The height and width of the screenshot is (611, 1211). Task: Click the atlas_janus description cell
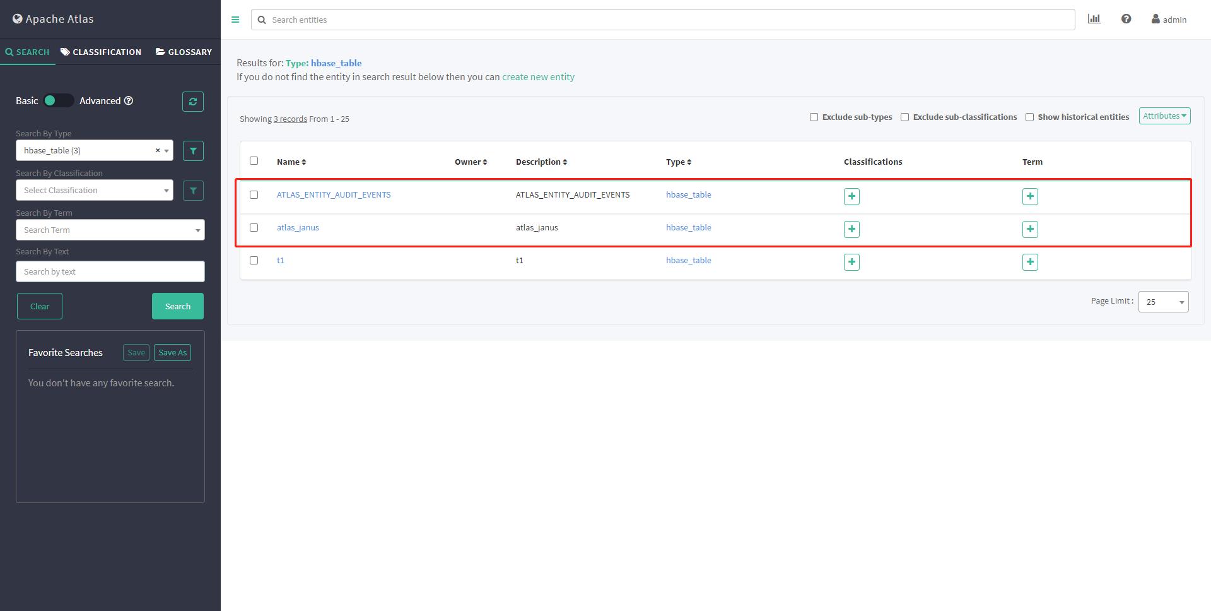click(537, 227)
